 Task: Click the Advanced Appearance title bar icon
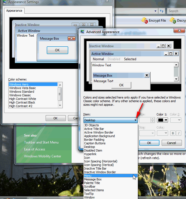pos(83,32)
